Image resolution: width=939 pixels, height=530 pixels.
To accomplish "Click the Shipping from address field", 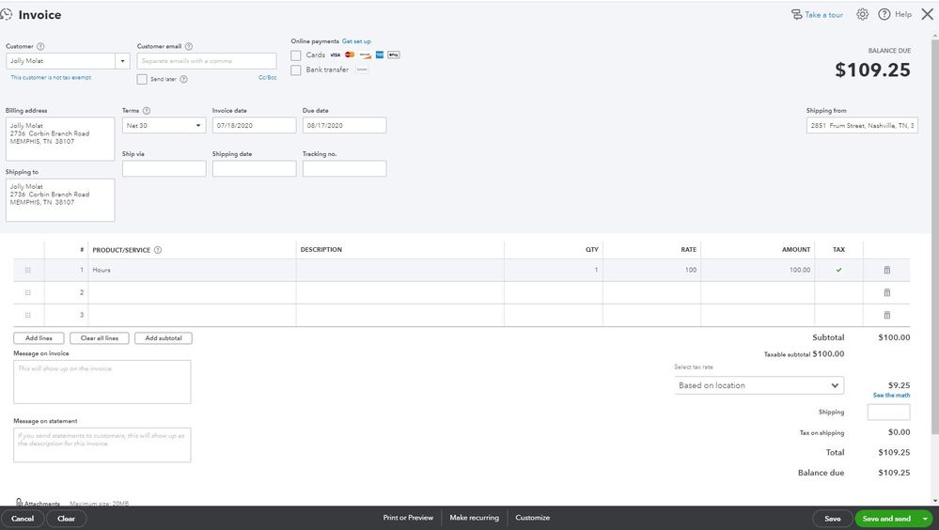I will [x=862, y=125].
